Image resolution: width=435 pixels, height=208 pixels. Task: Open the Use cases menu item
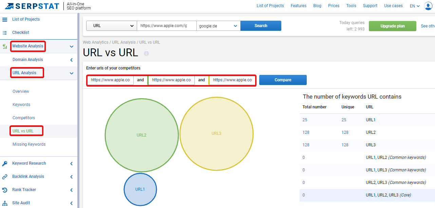[x=394, y=6]
